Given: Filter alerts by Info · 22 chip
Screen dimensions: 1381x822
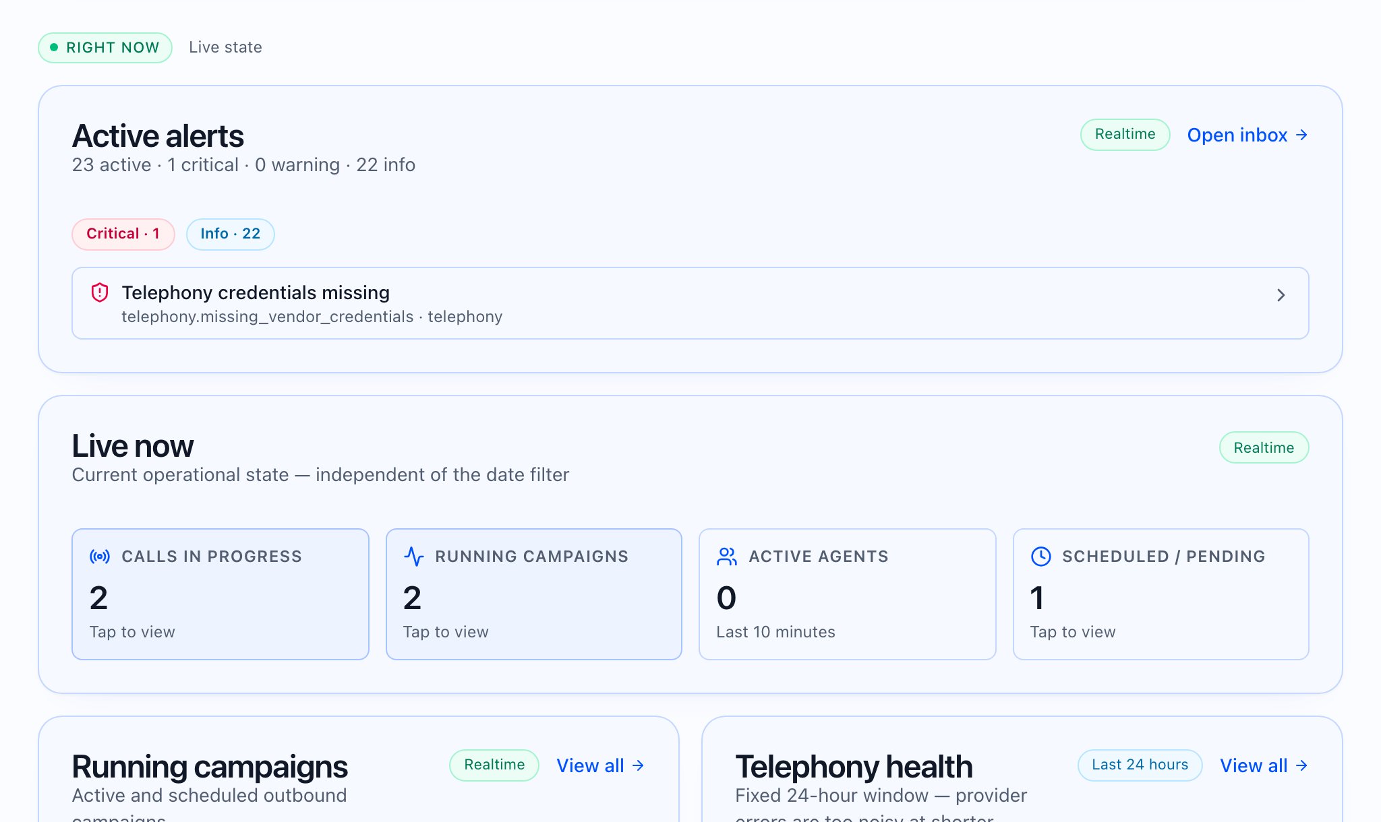Looking at the screenshot, I should tap(230, 234).
